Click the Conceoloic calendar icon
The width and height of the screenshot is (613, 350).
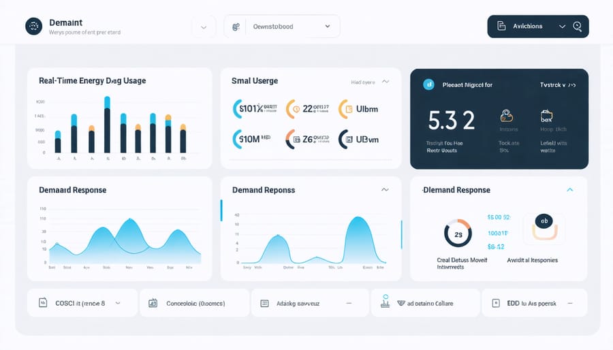(x=153, y=303)
